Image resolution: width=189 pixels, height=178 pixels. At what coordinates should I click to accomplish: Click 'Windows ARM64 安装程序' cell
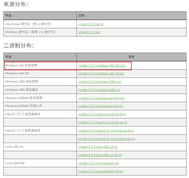(40, 98)
